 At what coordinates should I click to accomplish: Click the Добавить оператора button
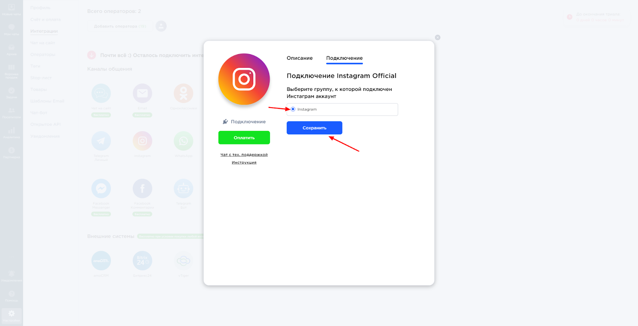tap(120, 26)
